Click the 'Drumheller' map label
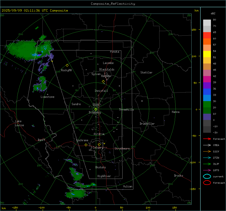Viewport: 226px width, 211px height. pos(147,124)
